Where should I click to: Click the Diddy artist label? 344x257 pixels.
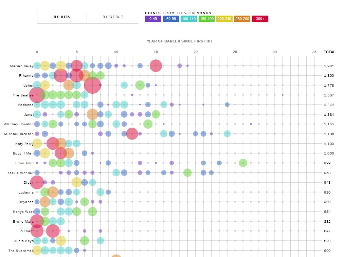coord(29,182)
